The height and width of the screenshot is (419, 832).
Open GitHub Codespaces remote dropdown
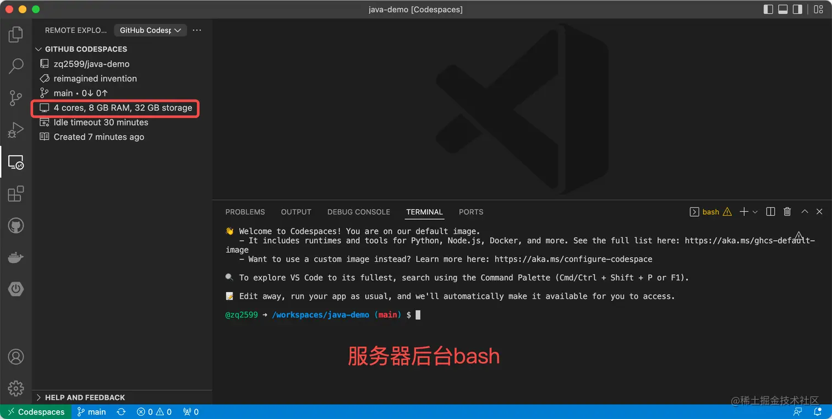coord(150,30)
